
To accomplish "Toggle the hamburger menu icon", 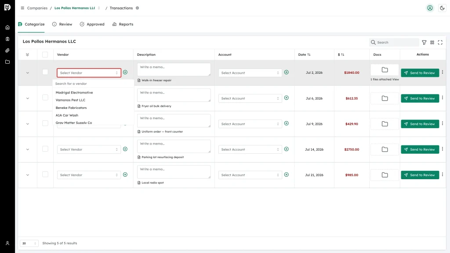I will (x=22, y=8).
